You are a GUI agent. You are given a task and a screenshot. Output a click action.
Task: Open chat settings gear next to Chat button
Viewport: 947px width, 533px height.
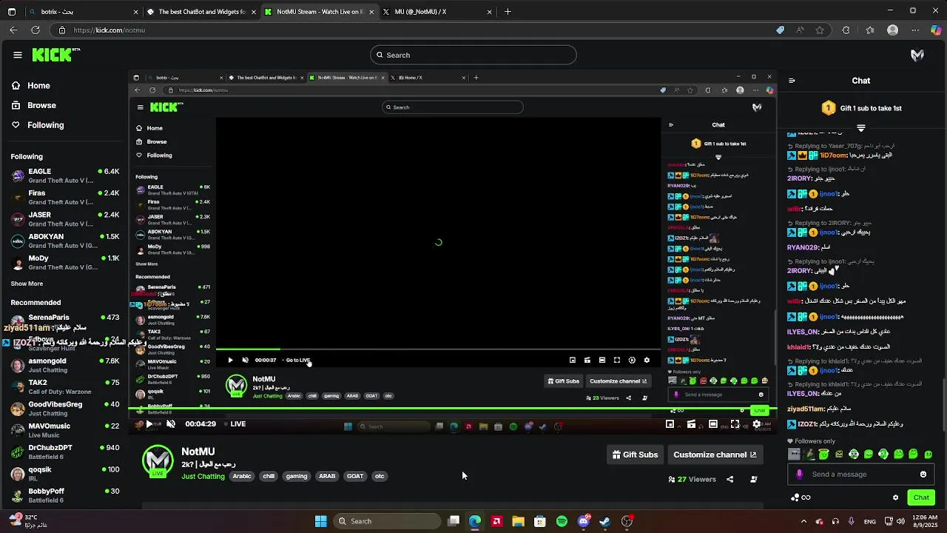pos(895,497)
